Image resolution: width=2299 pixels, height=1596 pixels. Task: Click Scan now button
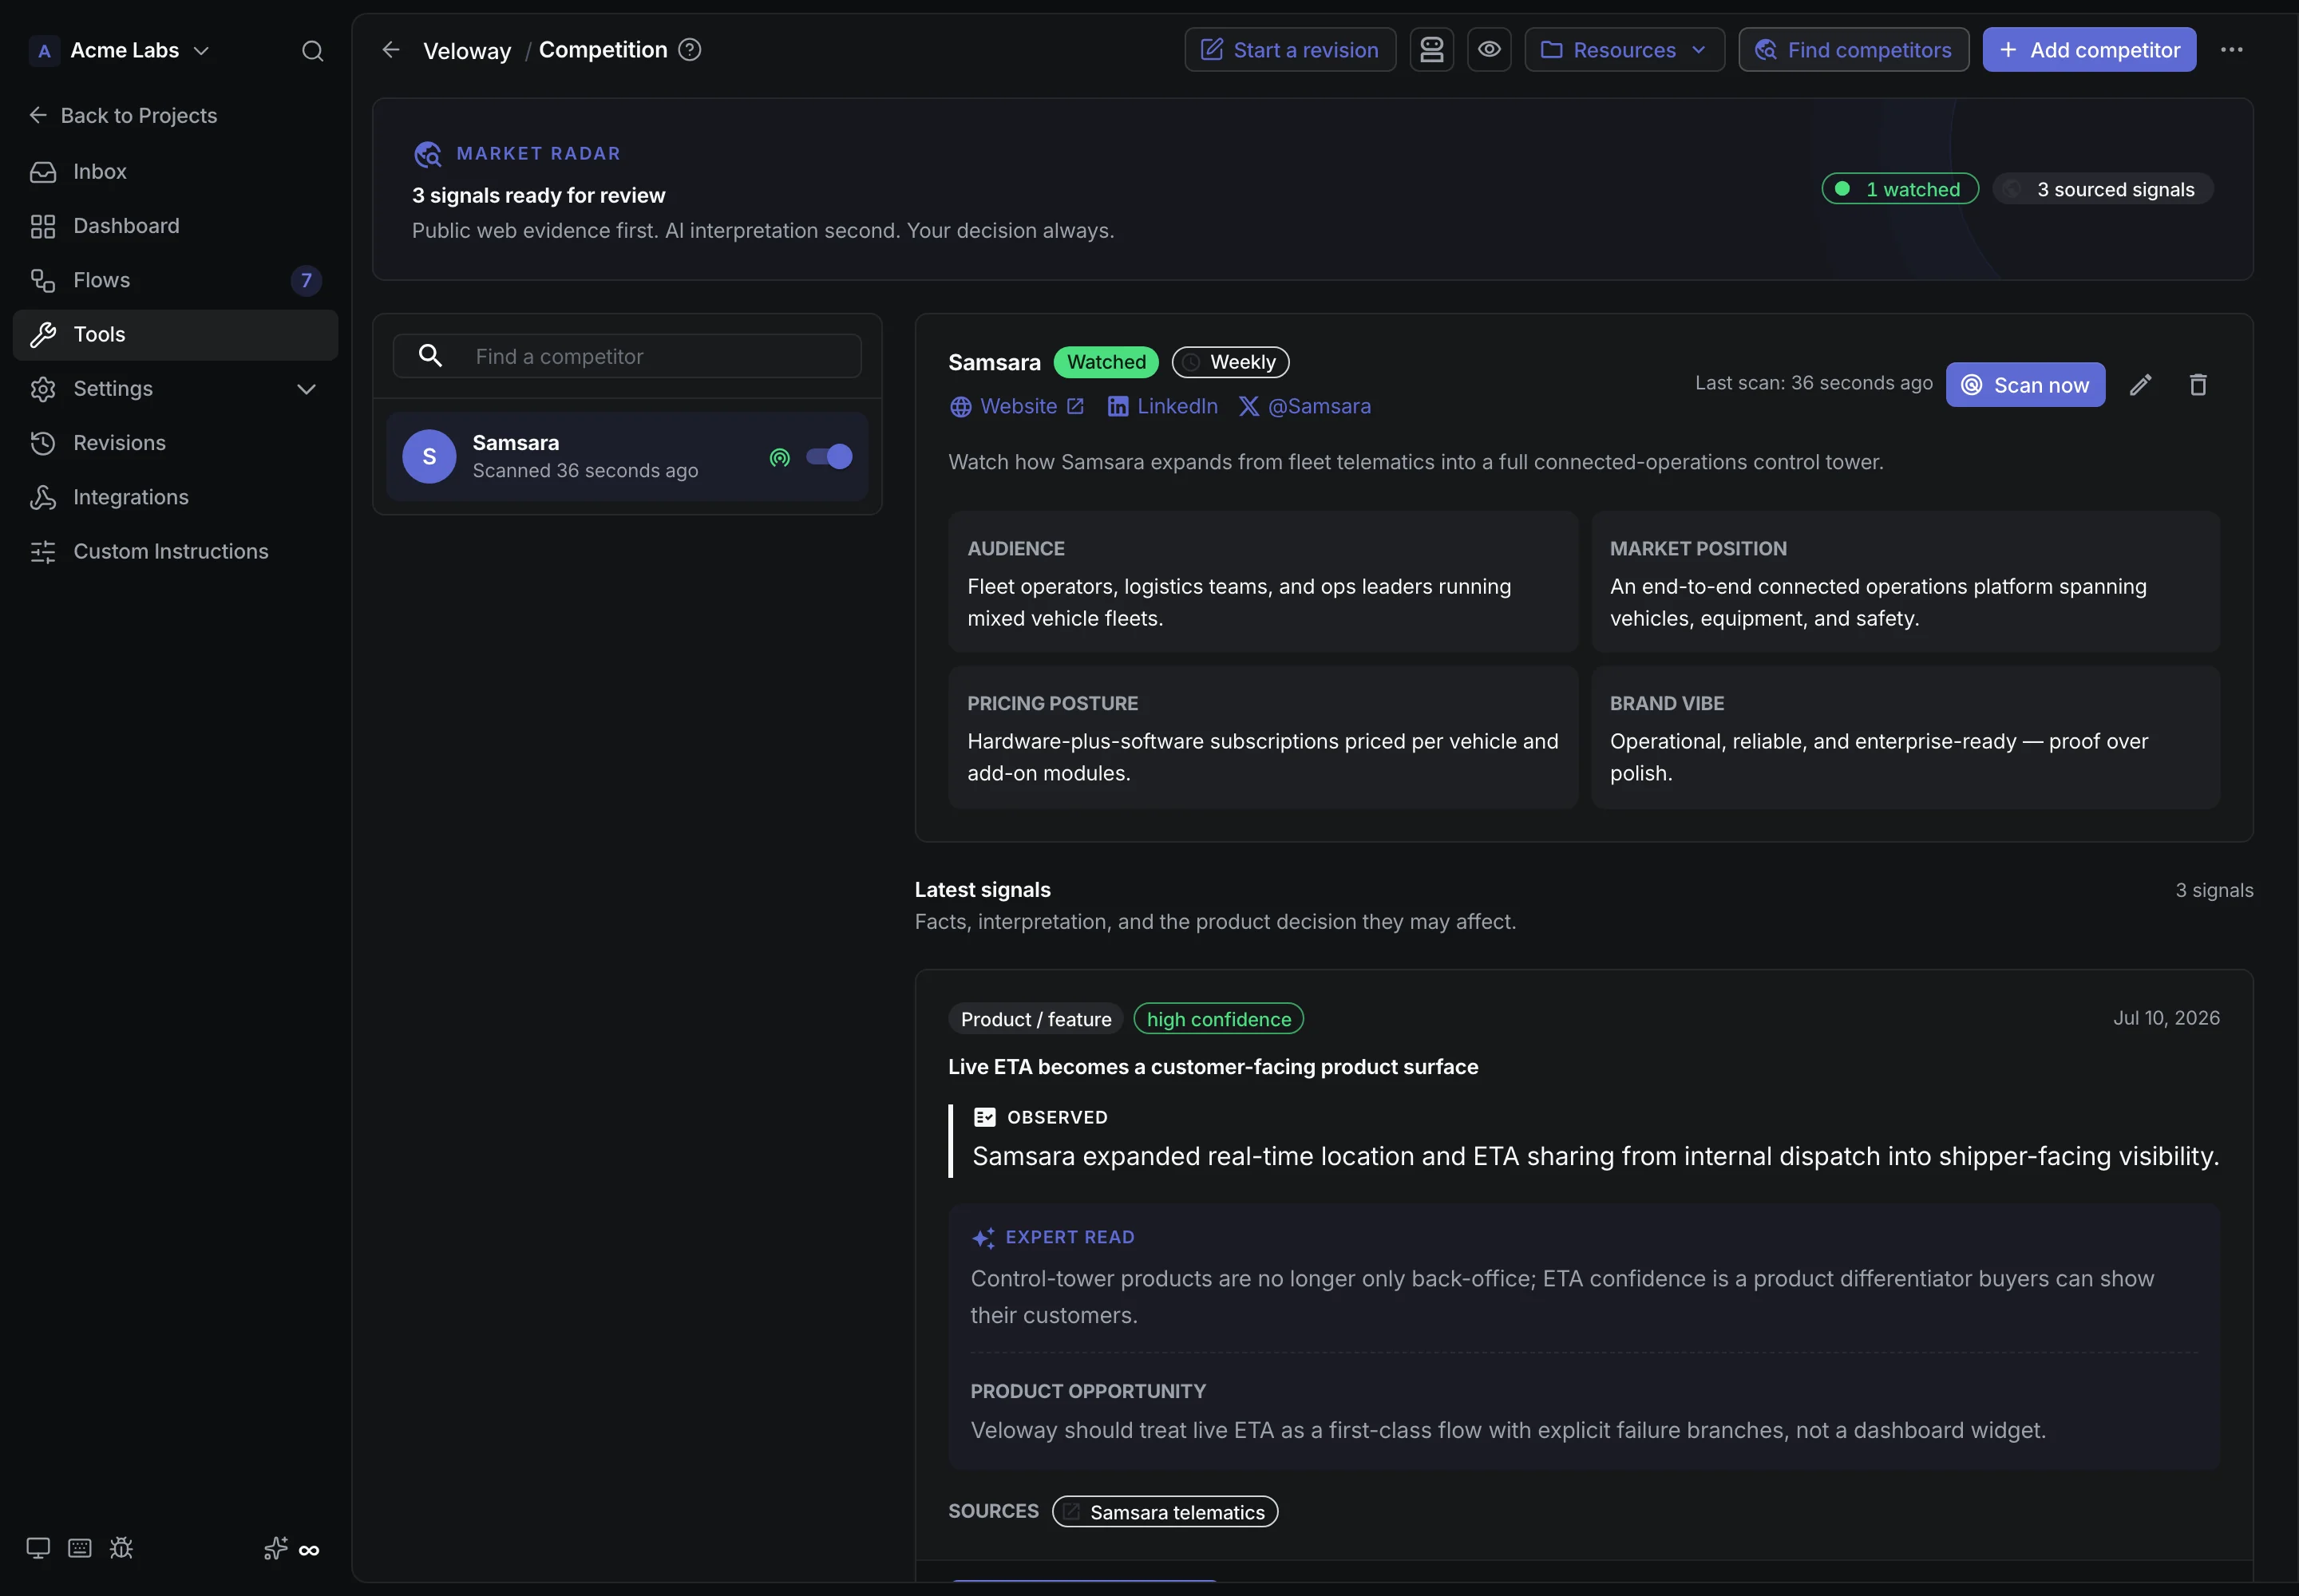[2025, 385]
